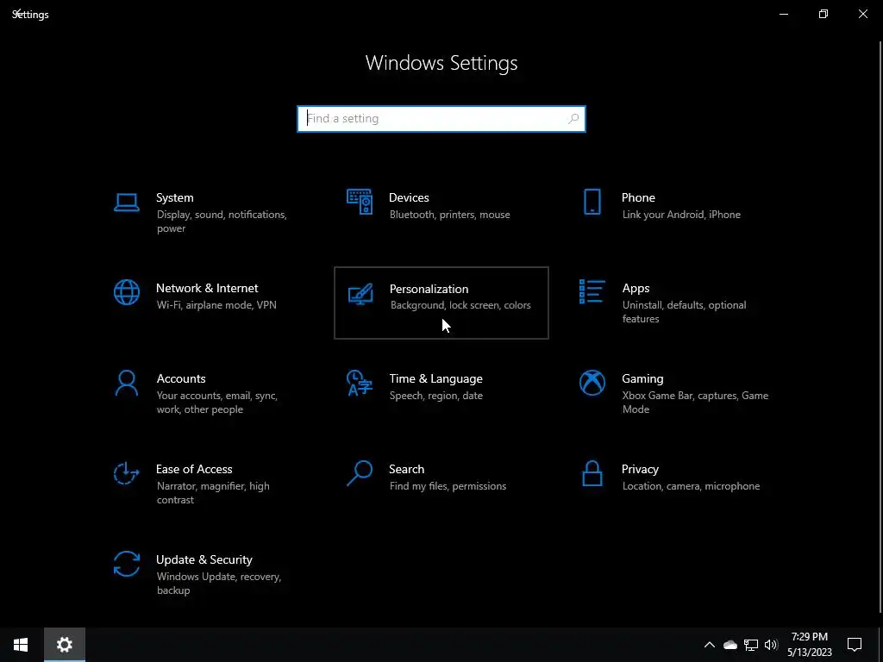The image size is (883, 662).
Task: Click the Windows Settings heading
Action: tap(441, 63)
